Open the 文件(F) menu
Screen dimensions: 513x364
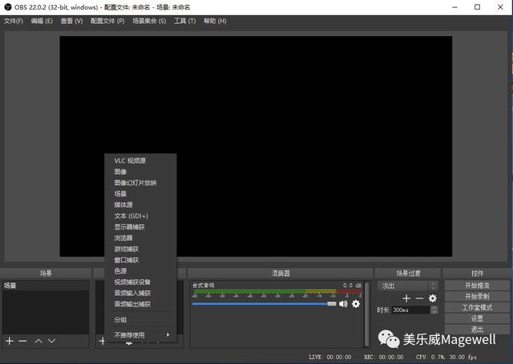click(14, 21)
